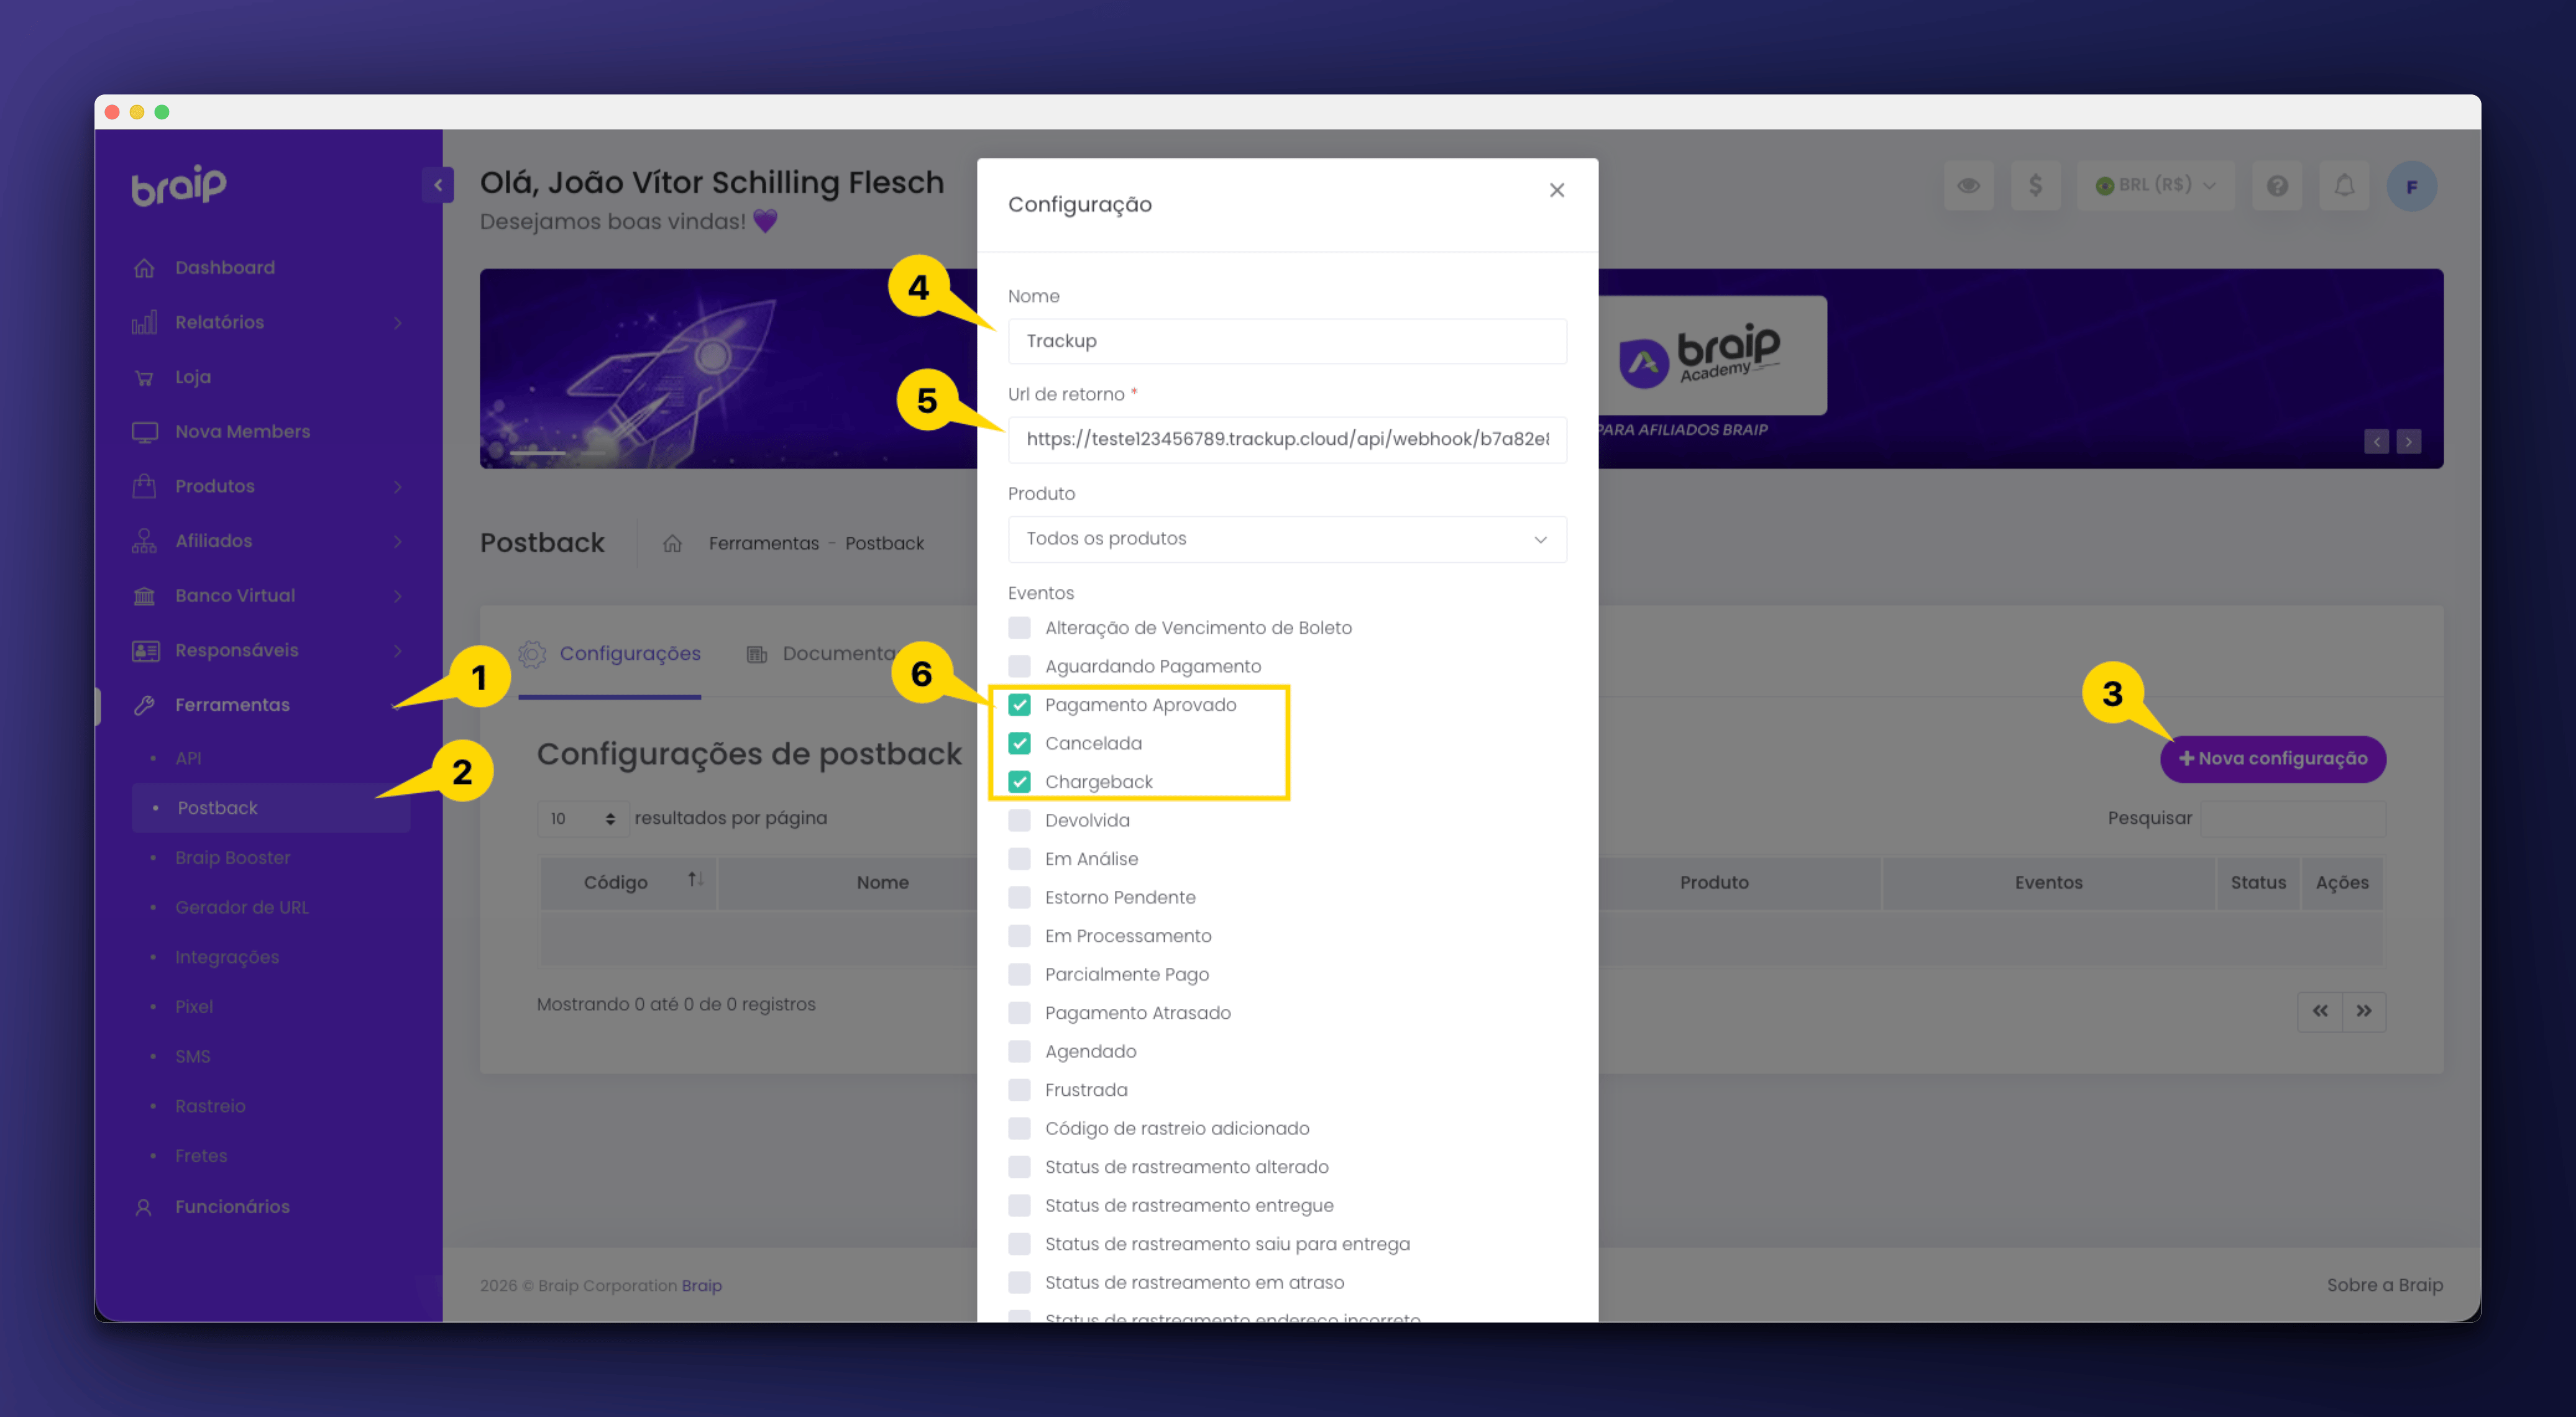Check the Frustrada event

(x=1019, y=1090)
